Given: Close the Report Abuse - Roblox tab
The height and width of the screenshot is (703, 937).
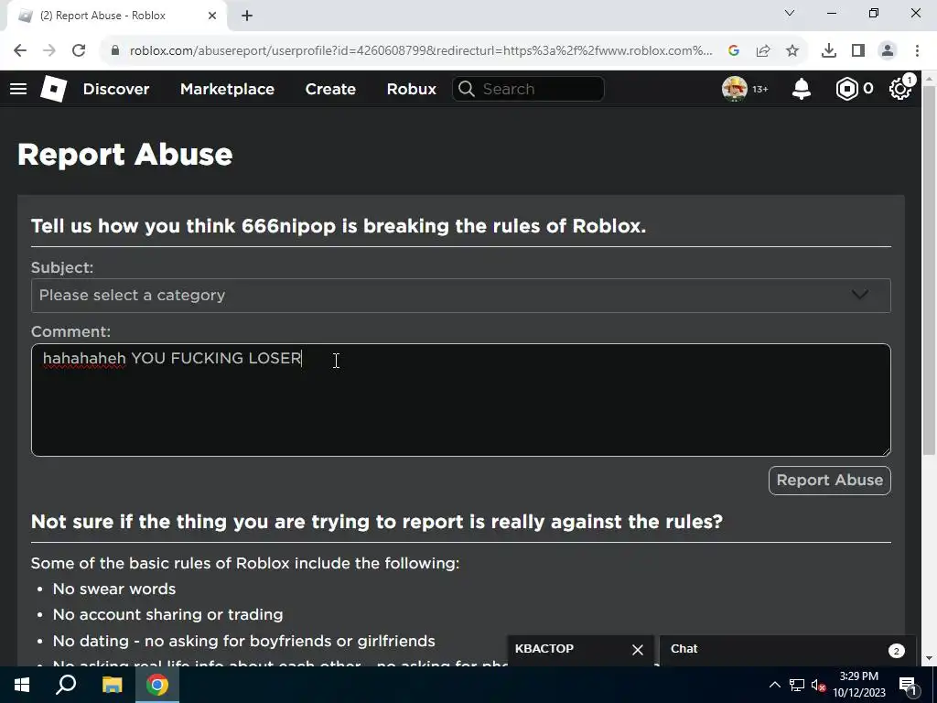Looking at the screenshot, I should [x=212, y=16].
